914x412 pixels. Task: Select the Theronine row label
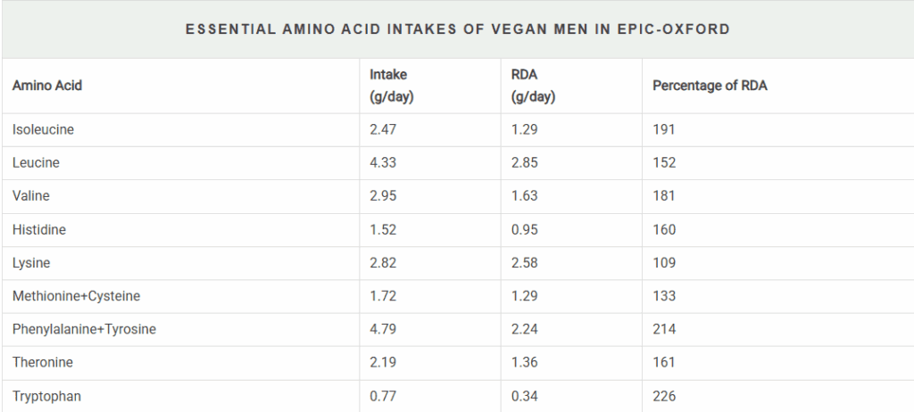click(41, 362)
